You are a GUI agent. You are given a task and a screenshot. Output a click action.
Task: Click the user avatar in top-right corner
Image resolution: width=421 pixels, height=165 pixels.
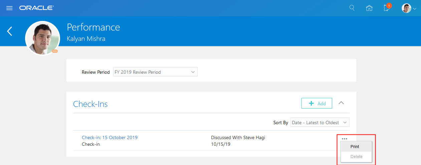click(x=406, y=8)
